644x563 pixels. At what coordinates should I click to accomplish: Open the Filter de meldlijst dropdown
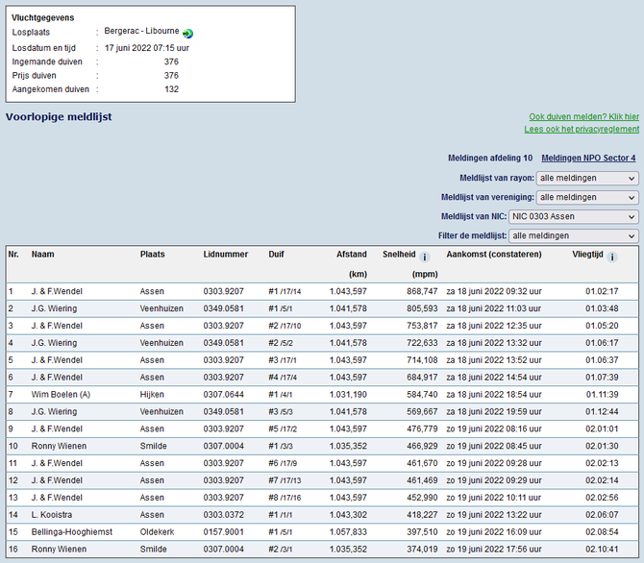[x=574, y=236]
